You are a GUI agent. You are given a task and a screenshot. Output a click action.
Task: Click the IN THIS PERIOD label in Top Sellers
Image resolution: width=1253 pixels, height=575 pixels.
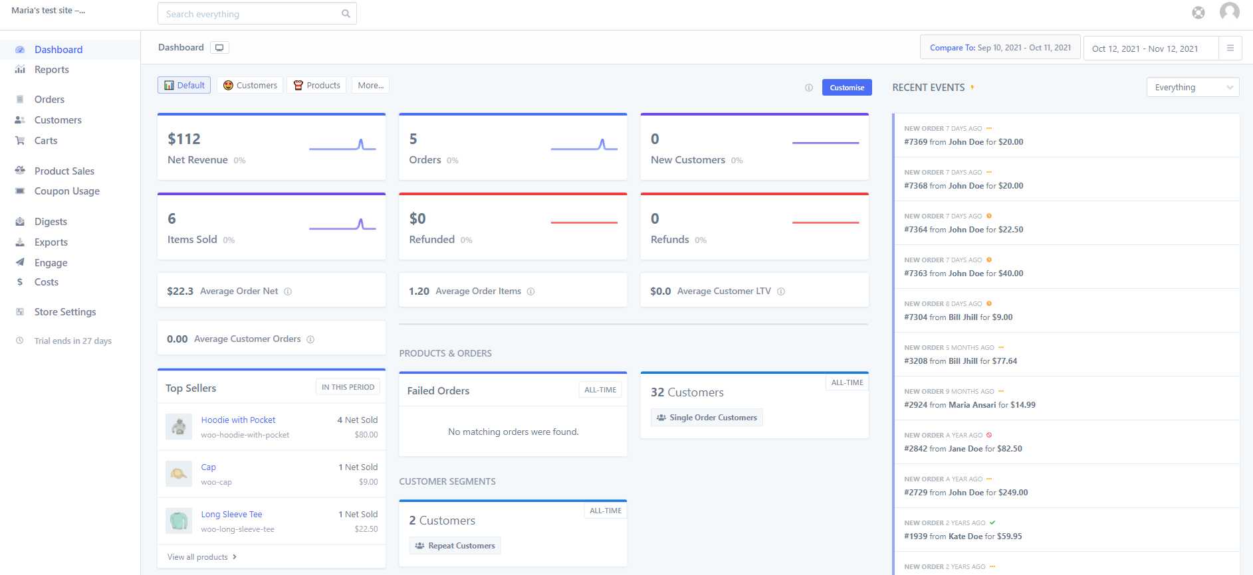click(348, 387)
